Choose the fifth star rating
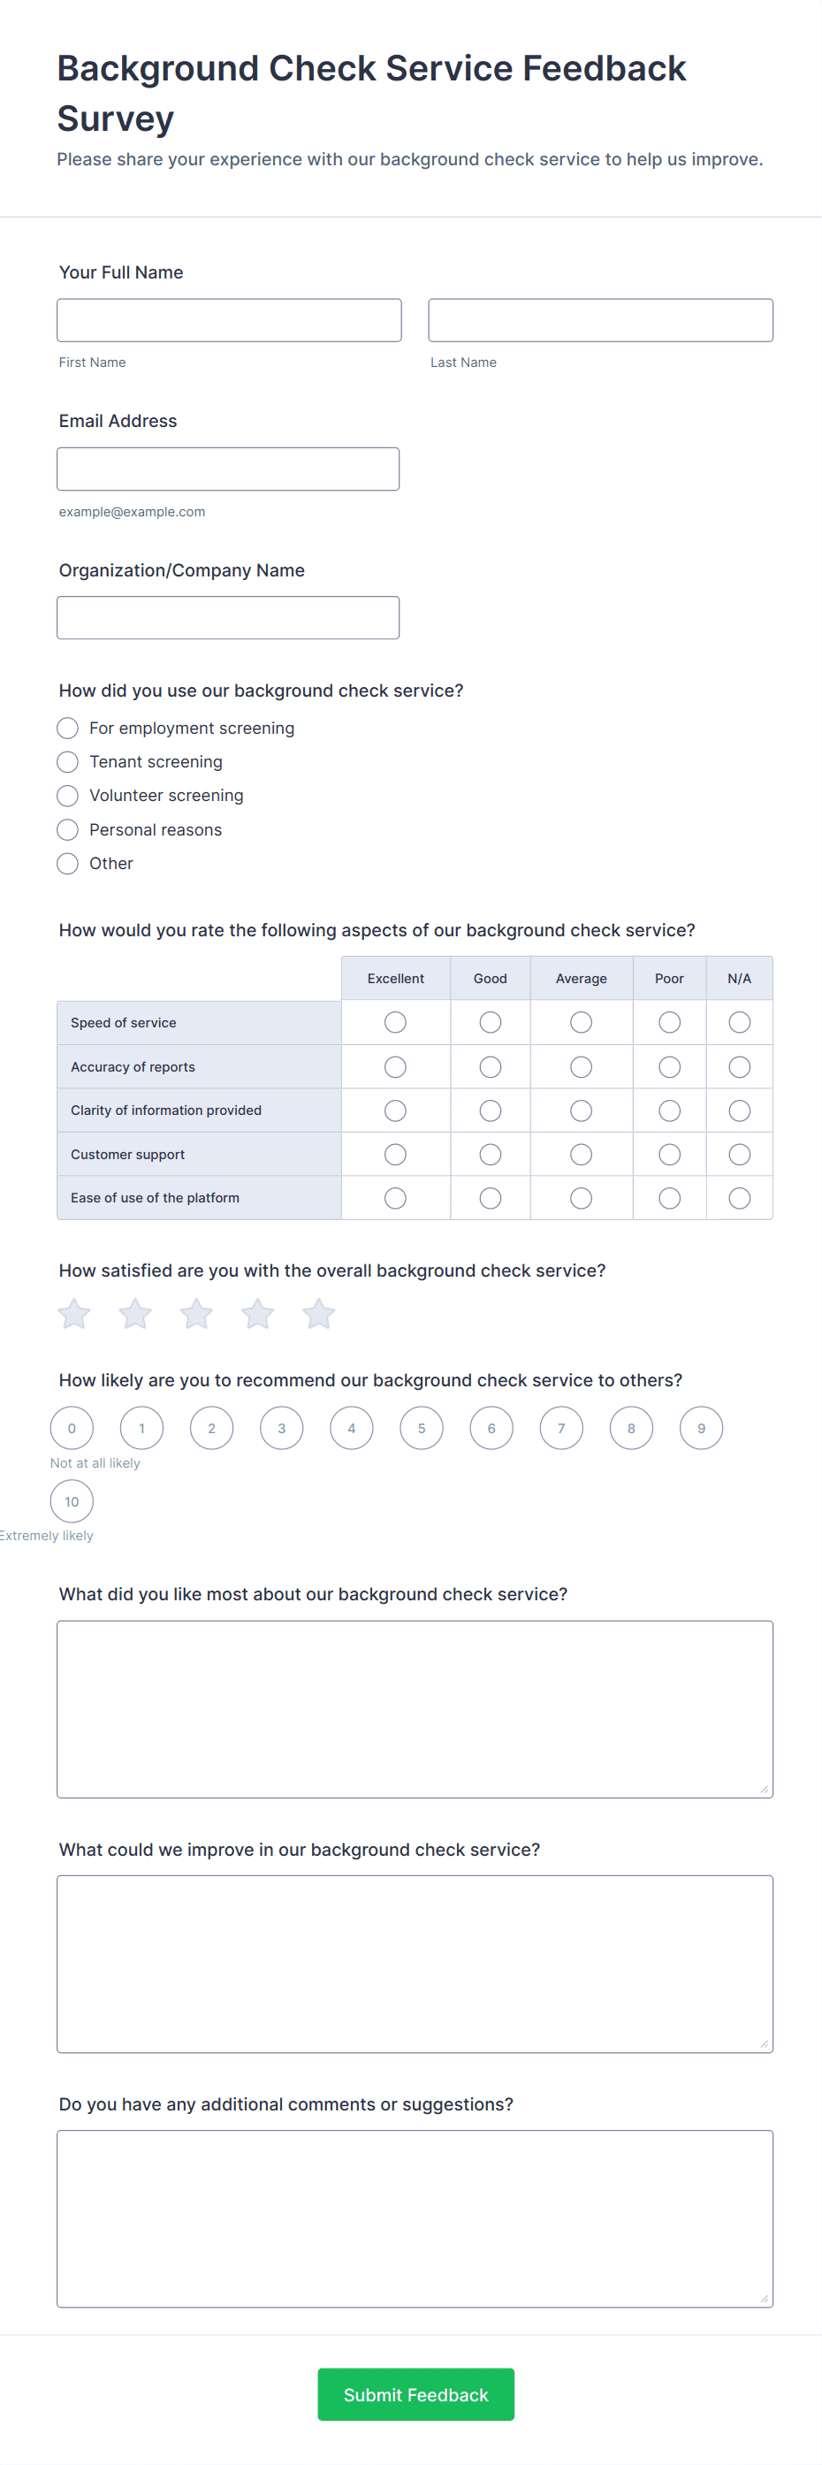822x2465 pixels. [319, 1314]
